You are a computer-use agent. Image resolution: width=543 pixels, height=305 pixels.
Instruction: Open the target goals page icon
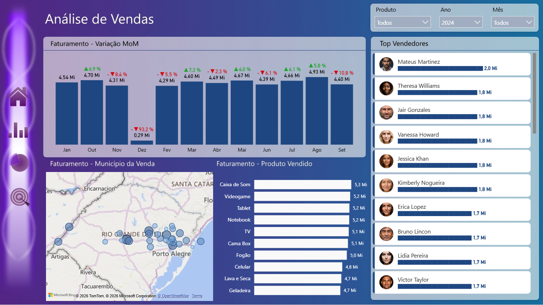(20, 197)
